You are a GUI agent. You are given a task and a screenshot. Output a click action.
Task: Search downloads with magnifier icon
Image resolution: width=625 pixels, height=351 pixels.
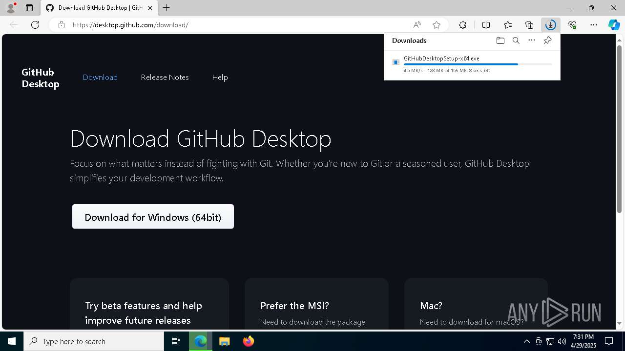click(x=516, y=40)
